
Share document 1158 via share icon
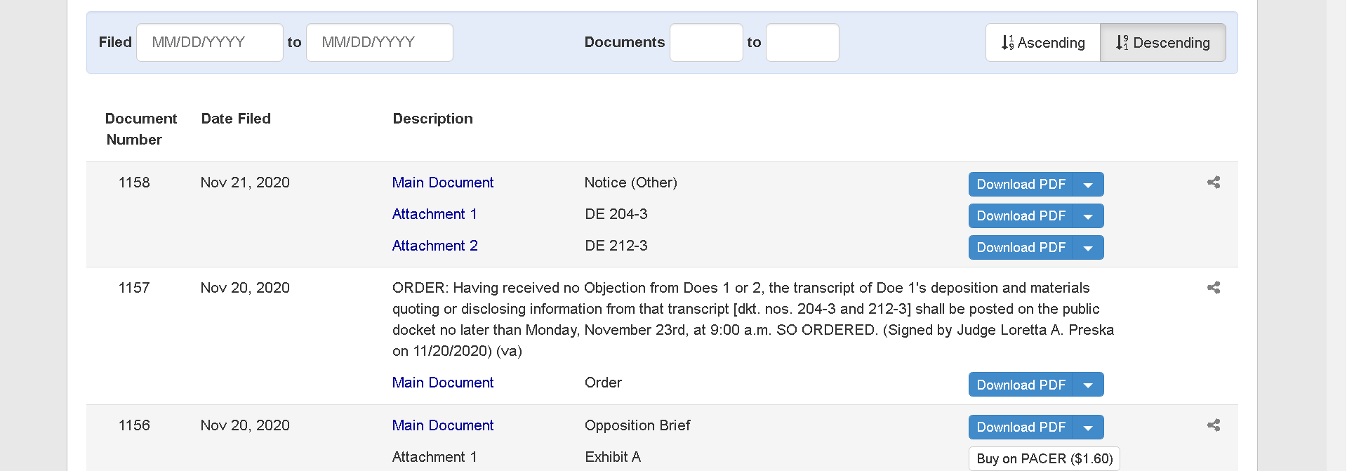tap(1214, 183)
